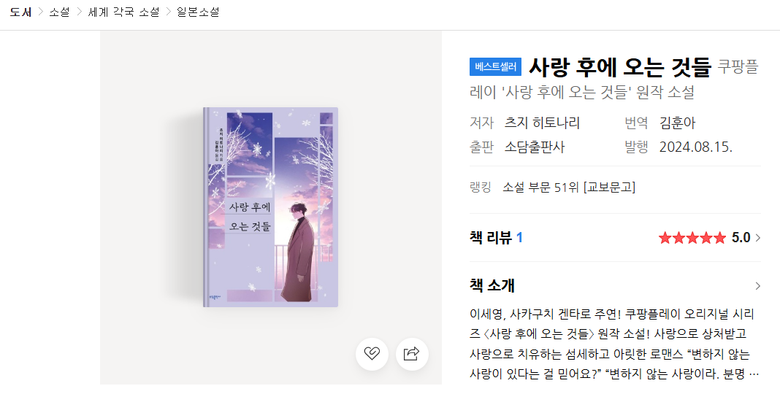Image resolution: width=780 pixels, height=394 pixels.
Task: Select the 일본소설 breadcrumb
Action: click(x=198, y=12)
